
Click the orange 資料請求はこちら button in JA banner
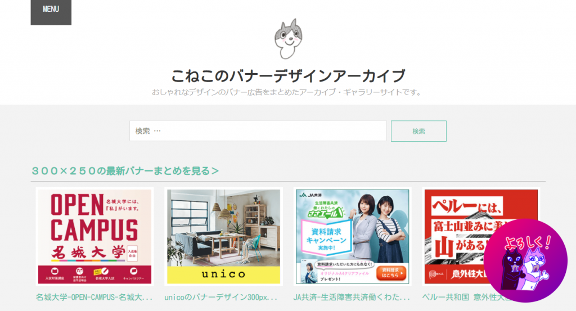point(391,273)
